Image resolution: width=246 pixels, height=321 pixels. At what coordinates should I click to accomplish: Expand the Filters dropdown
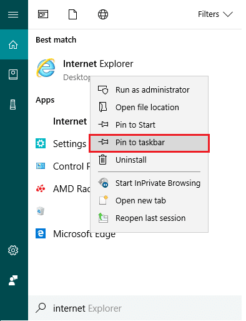click(215, 14)
